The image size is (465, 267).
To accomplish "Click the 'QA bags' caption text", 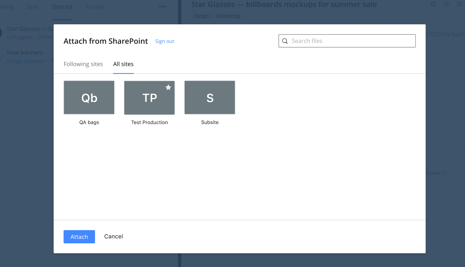I will pos(89,122).
